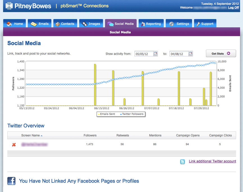Click the Screen Name column header
243x192 pixels.
click(x=31, y=135)
